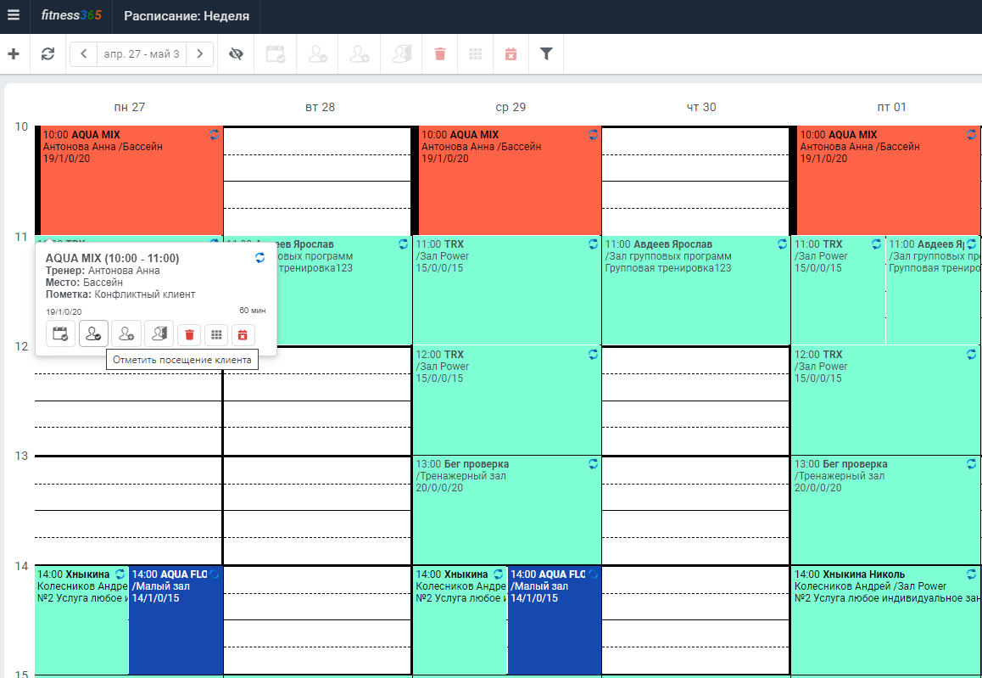
Task: Refresh the schedule with the reload icon
Action: [47, 54]
